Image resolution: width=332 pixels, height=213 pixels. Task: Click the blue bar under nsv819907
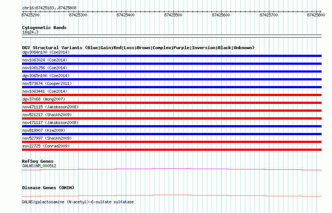click(172, 134)
